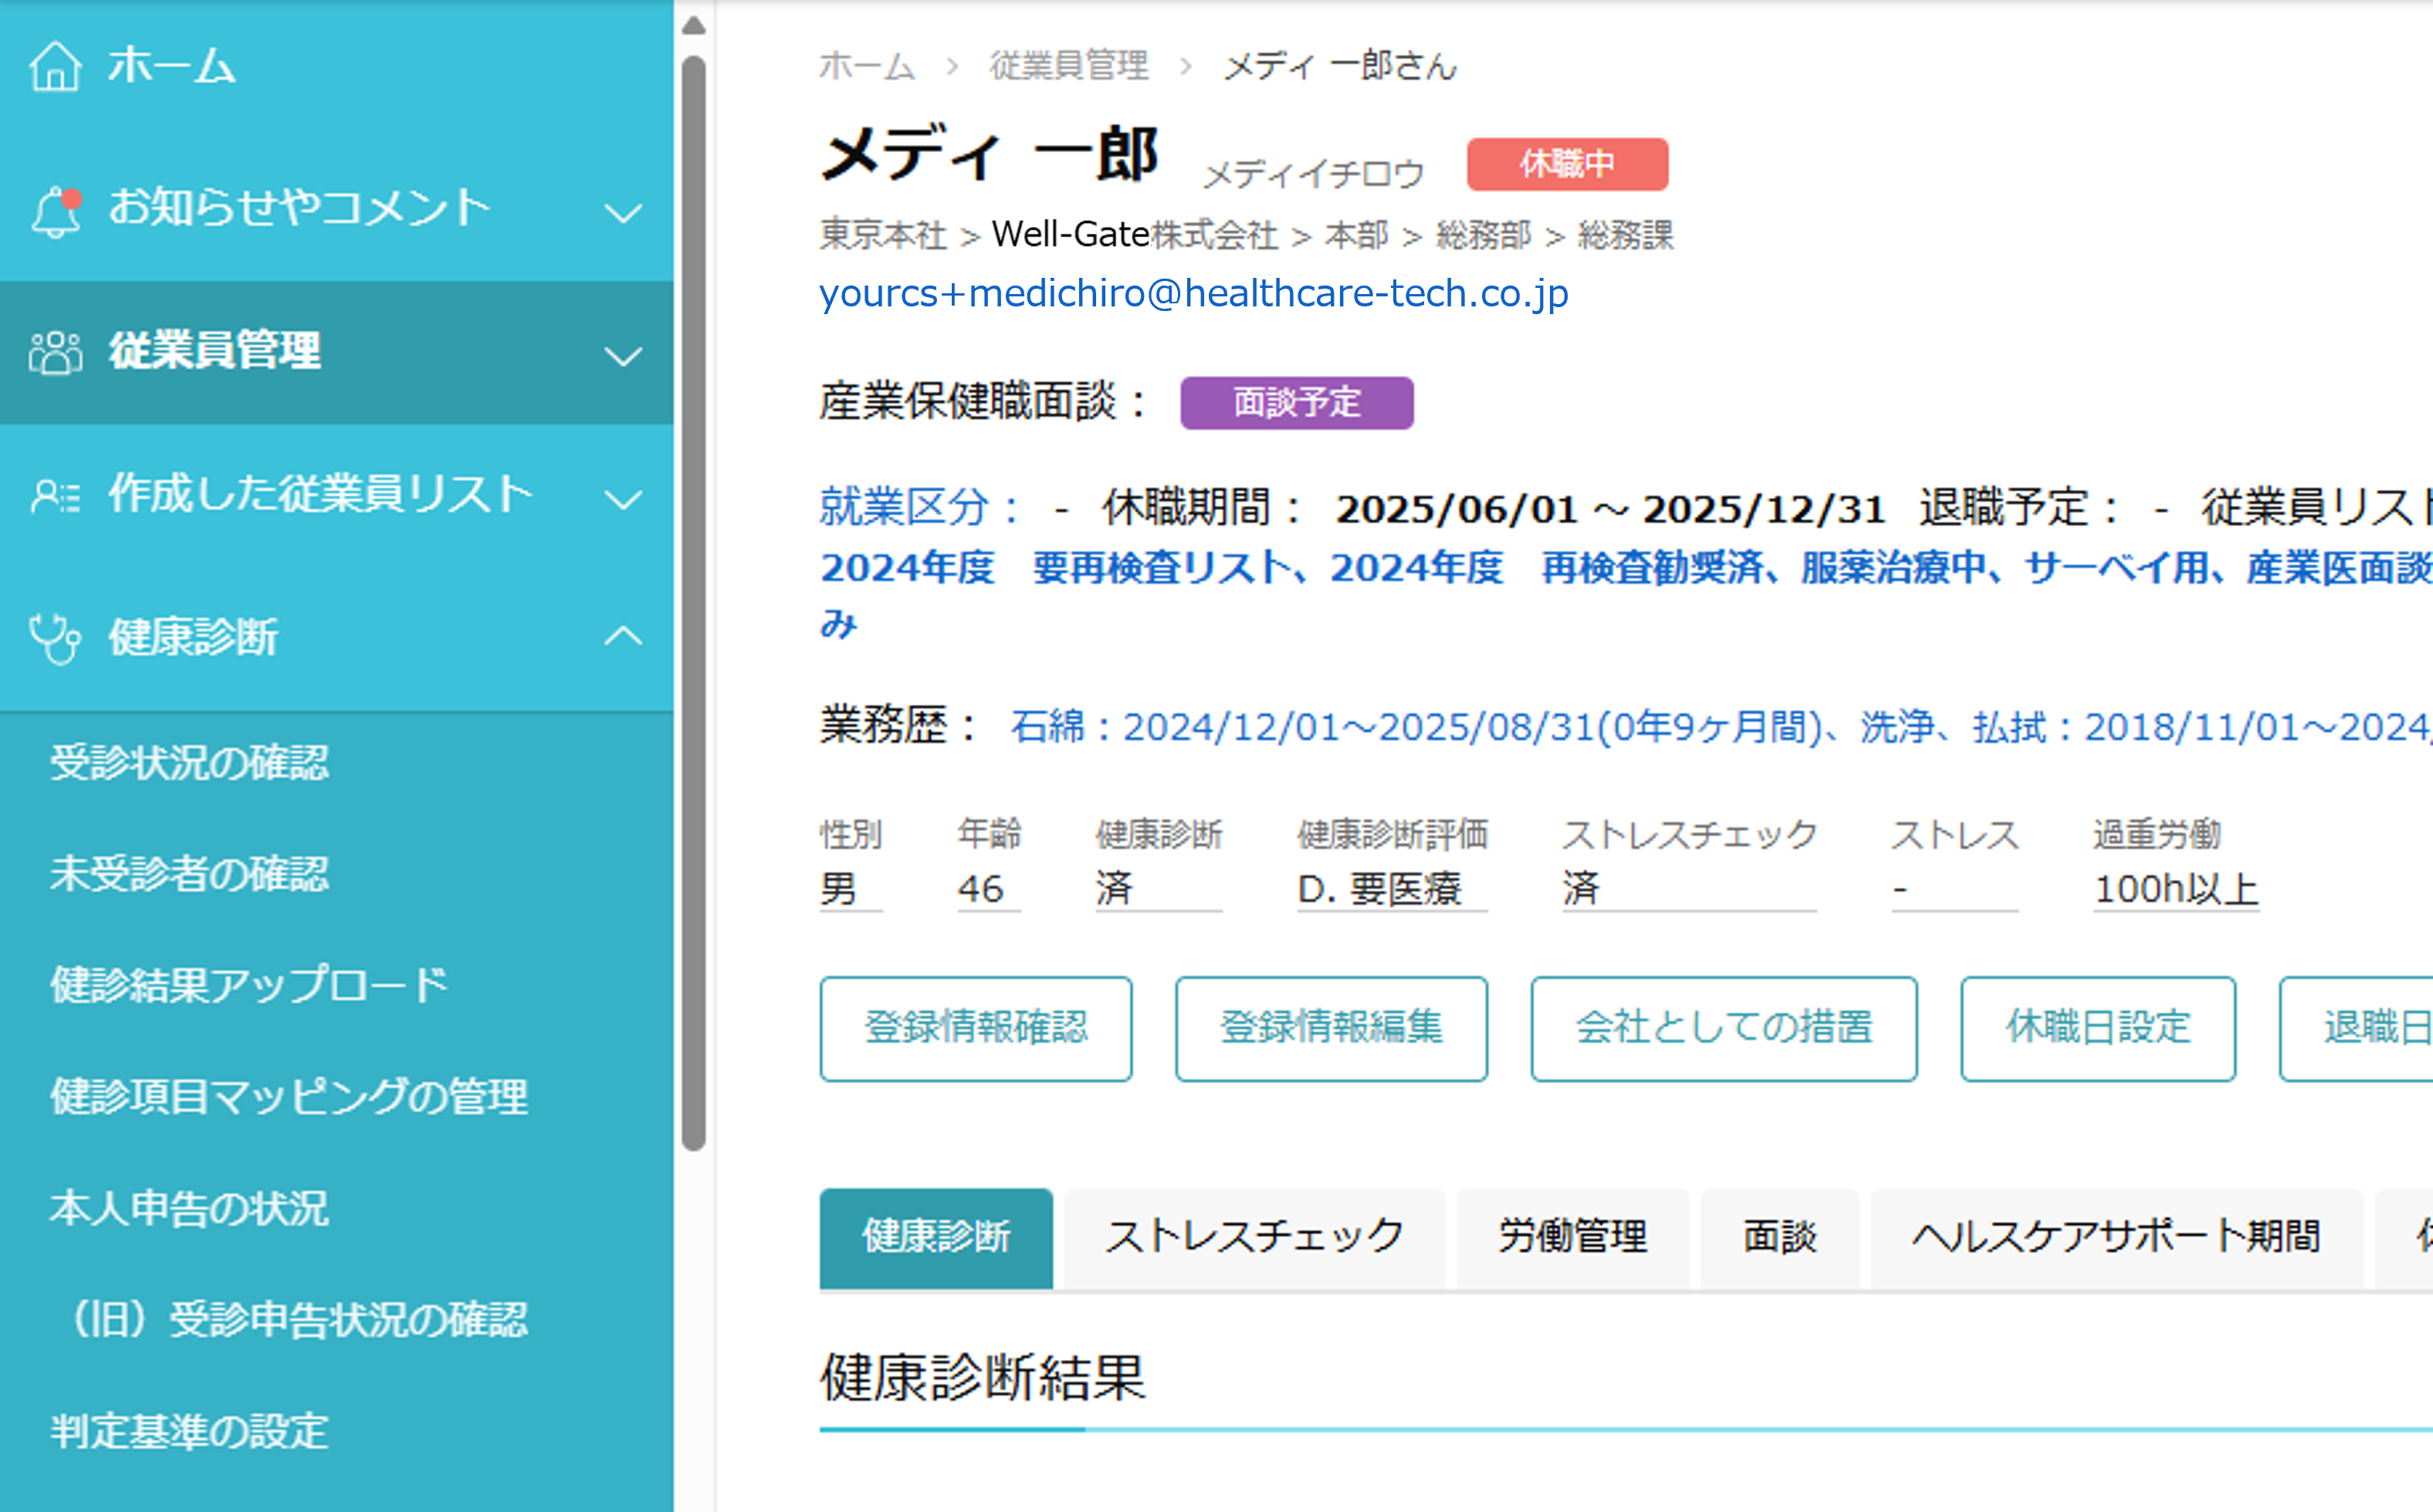Open 健診結果アップロード submenu item

(249, 985)
